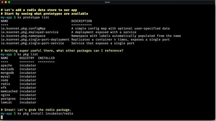Click the command 'ks prototype list'
Viewport: 216px width, 121px height.
point(33,17)
